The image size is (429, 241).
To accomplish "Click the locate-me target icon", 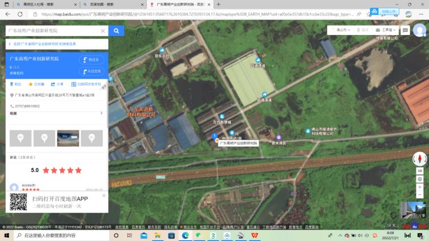I will click(420, 179).
